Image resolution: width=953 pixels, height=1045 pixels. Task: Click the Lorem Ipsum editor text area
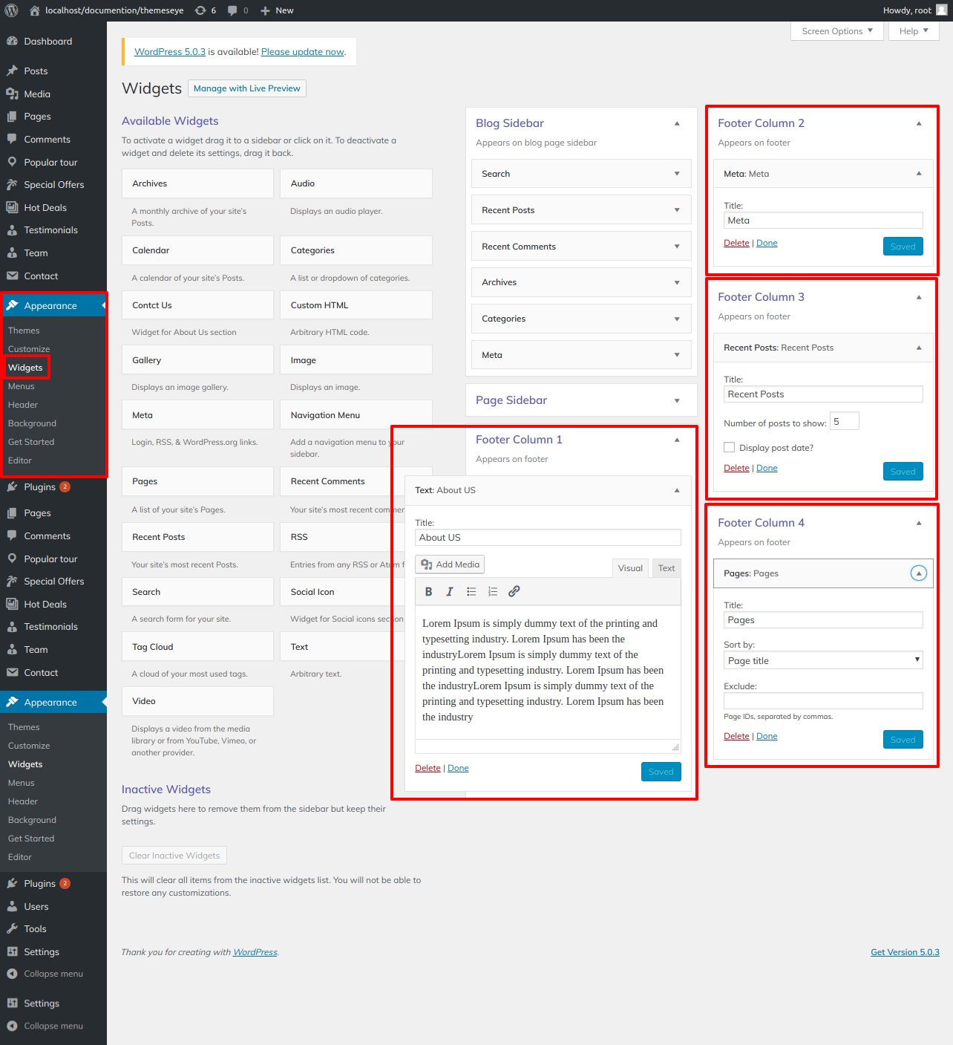(x=548, y=671)
